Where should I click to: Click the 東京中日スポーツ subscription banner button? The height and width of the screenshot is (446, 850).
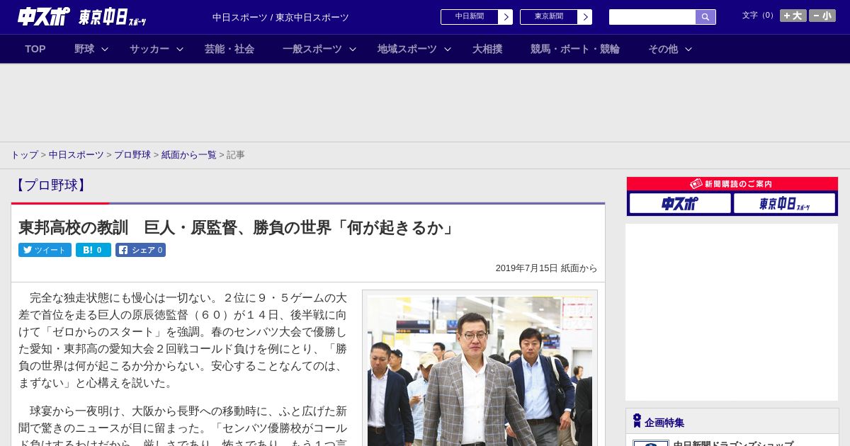coord(784,204)
